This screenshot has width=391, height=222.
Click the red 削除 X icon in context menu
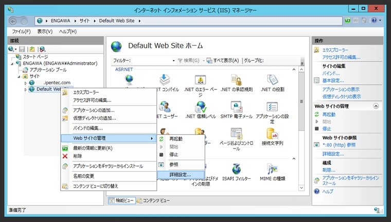[x=65, y=156]
